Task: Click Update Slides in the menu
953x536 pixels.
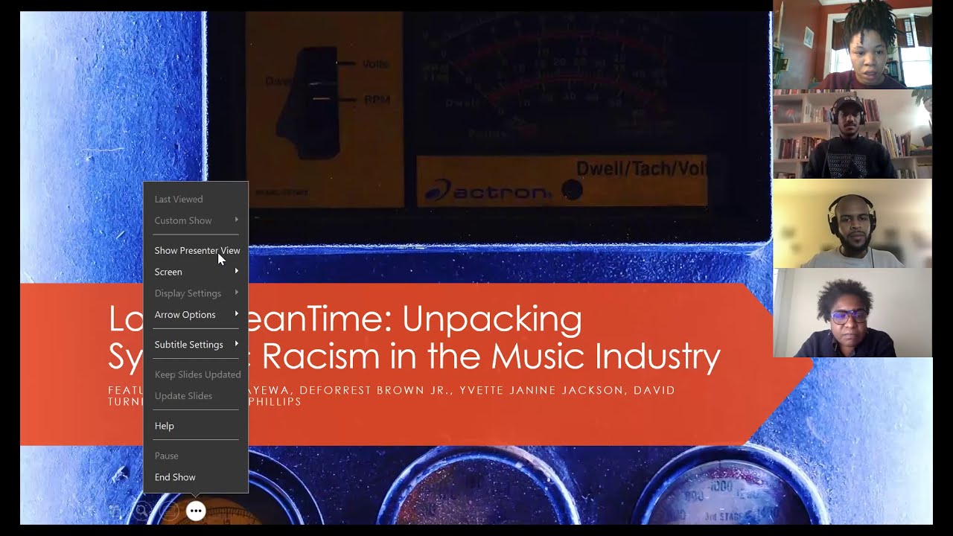Action: [x=196, y=396]
